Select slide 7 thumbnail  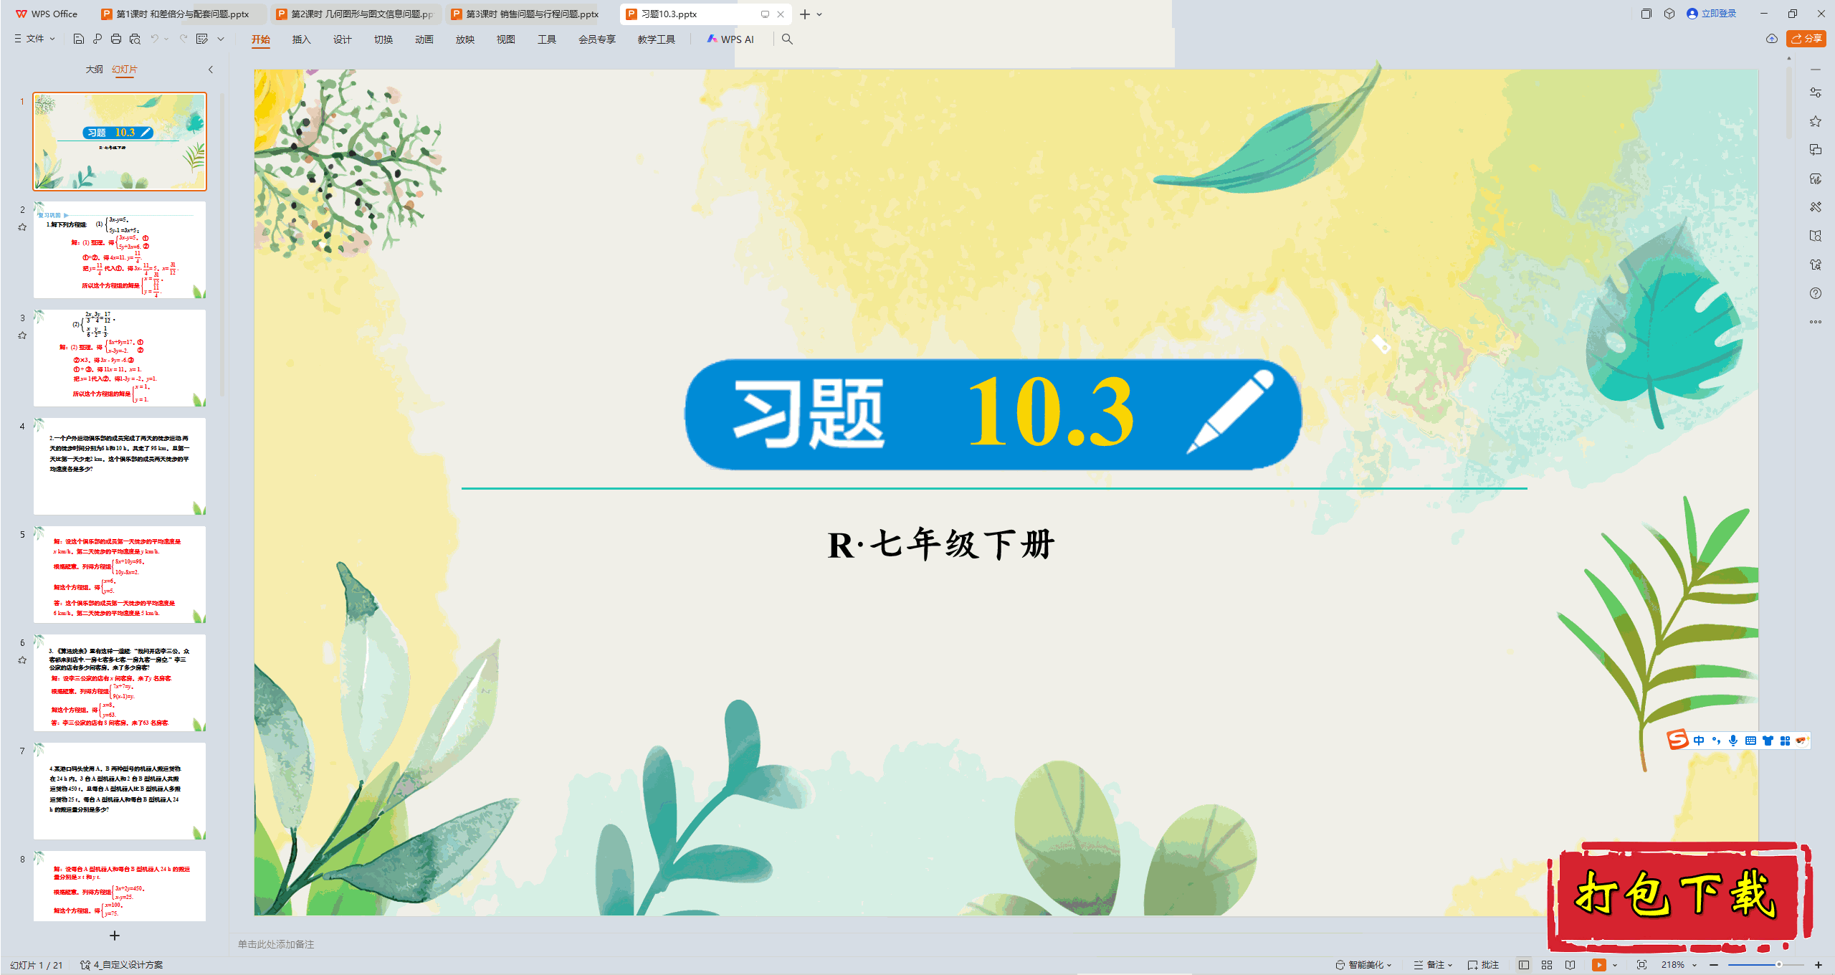point(120,791)
